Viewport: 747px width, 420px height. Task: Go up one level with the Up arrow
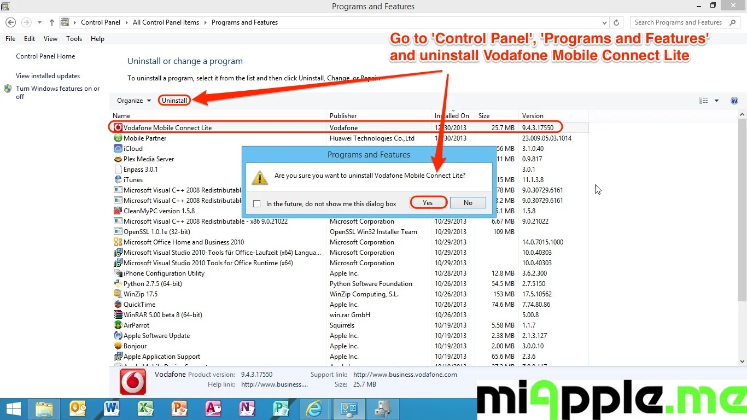tap(52, 22)
